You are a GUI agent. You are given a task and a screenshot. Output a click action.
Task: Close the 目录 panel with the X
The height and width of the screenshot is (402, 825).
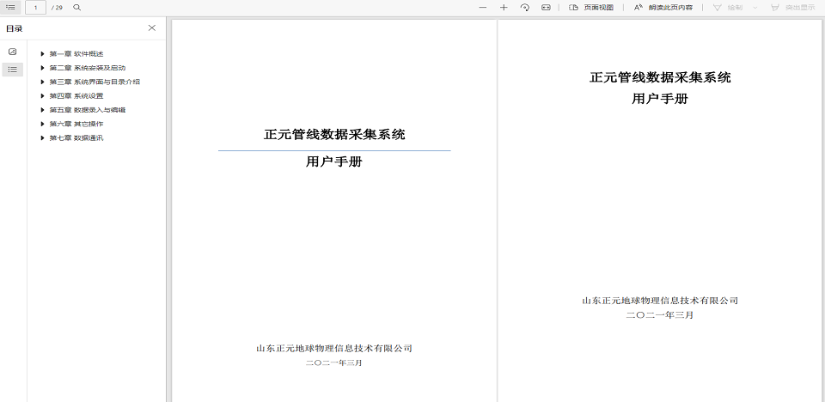point(152,27)
